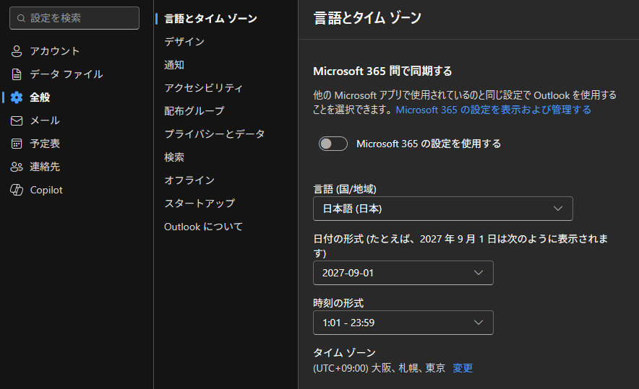The width and height of the screenshot is (639, 389).
Task: Click the データ ファイル document icon
Action: 17,74
